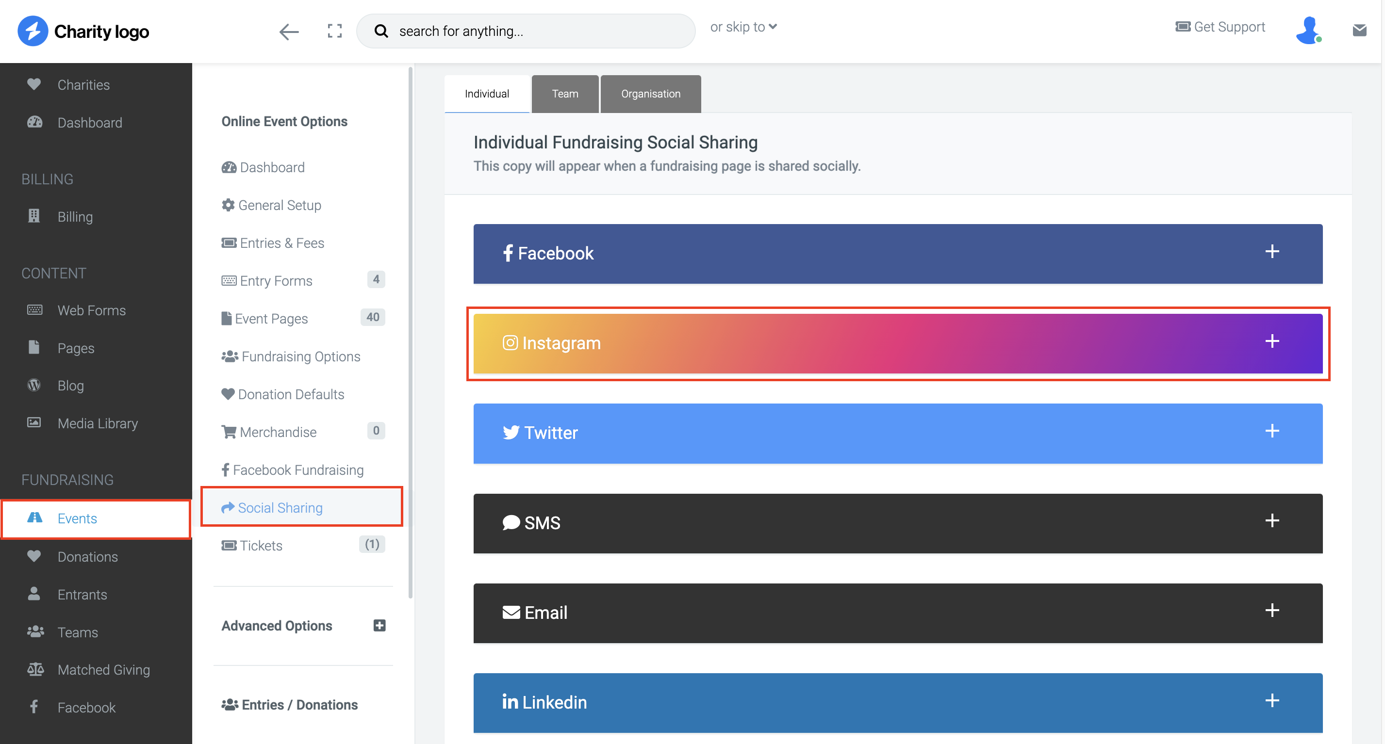Click the submenu vertical scrollbar

(410, 332)
